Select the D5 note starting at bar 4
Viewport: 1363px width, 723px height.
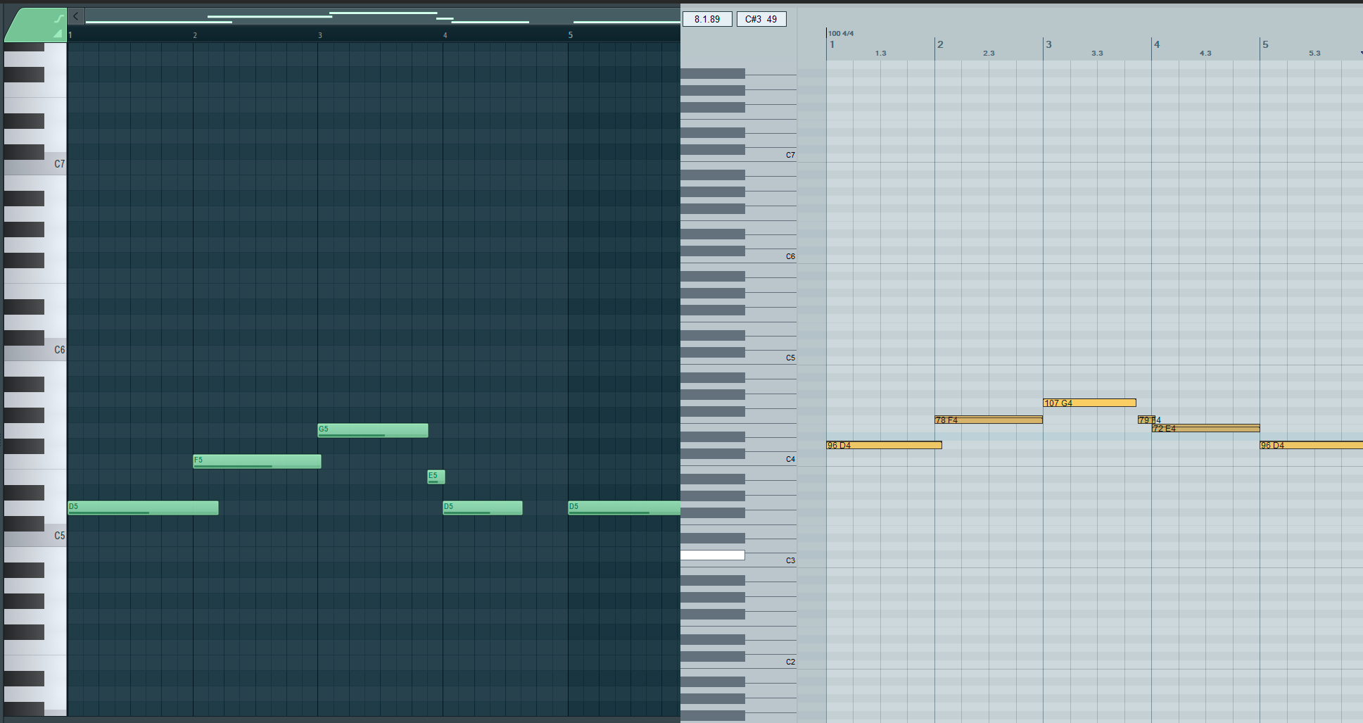pos(483,508)
